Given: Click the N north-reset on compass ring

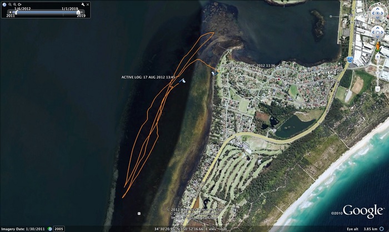Looking at the screenshot, I should tap(377, 3).
